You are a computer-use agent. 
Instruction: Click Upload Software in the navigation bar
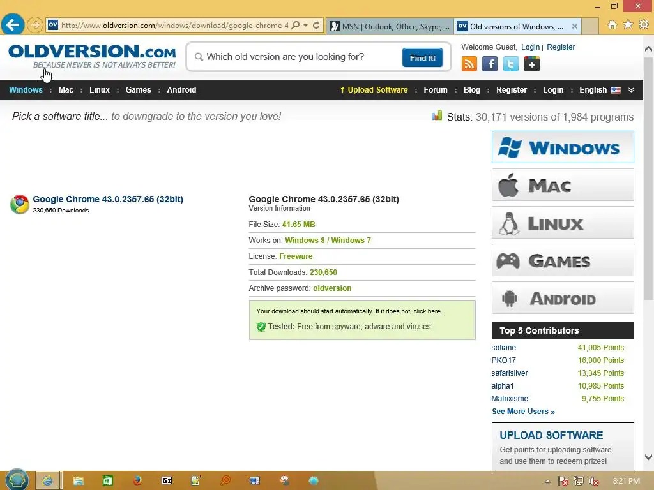point(374,90)
